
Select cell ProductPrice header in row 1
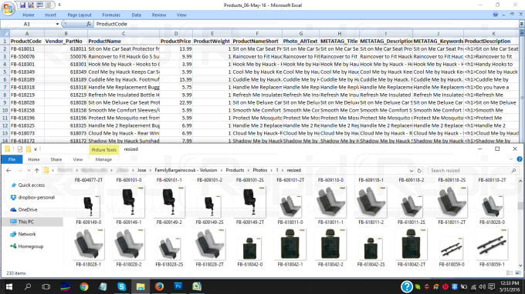tap(176, 41)
